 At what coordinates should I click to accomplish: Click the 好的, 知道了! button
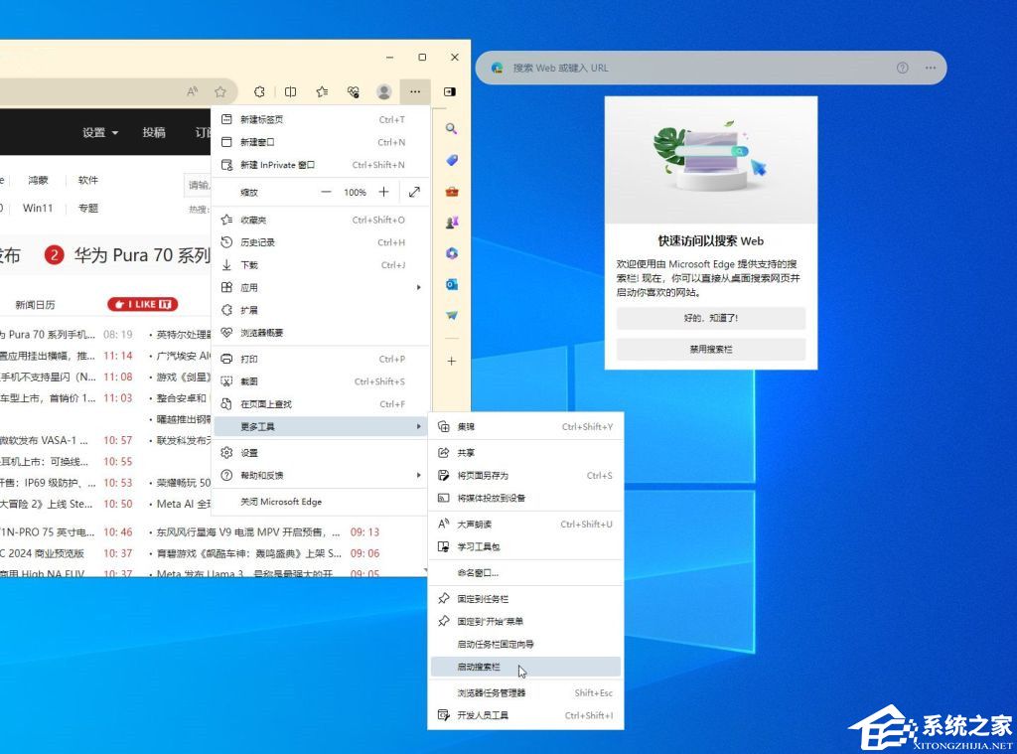(711, 318)
